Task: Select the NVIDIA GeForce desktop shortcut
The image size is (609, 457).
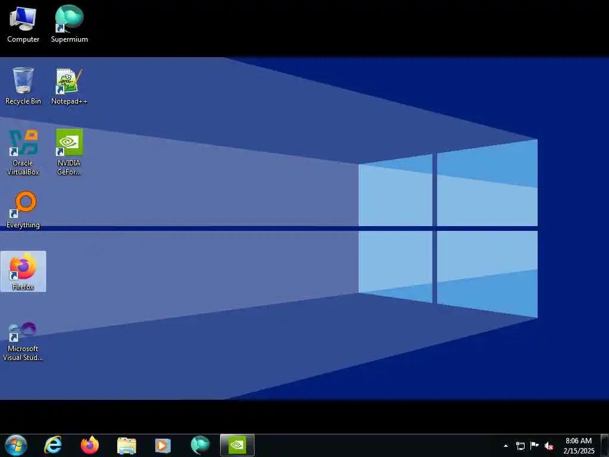Action: pos(69,152)
